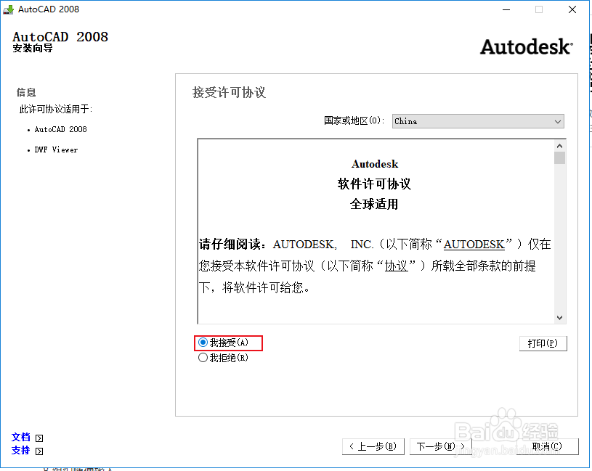Viewport: 592px width, 471px height.
Task: Click the AutoCAD icon in the title bar
Action: 7,9
